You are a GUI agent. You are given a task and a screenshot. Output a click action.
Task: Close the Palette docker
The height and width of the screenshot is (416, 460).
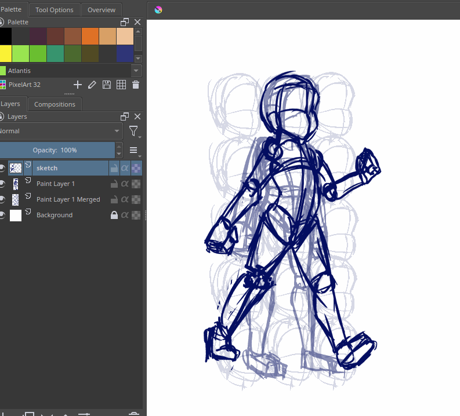tap(137, 22)
